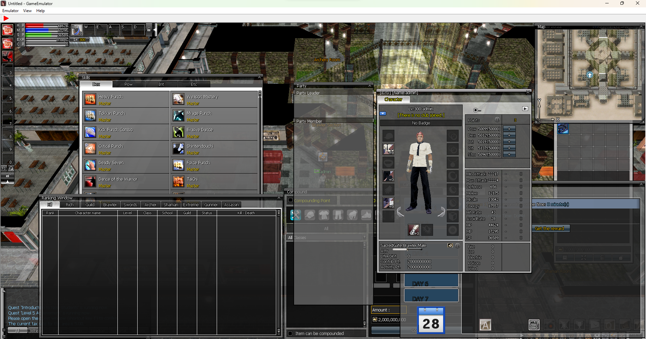Toggle the radio button in the Character window
This screenshot has width=646, height=339.
point(475,110)
